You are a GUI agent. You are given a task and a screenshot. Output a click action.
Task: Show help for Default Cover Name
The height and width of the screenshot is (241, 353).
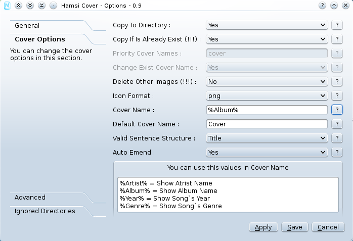(x=337, y=124)
